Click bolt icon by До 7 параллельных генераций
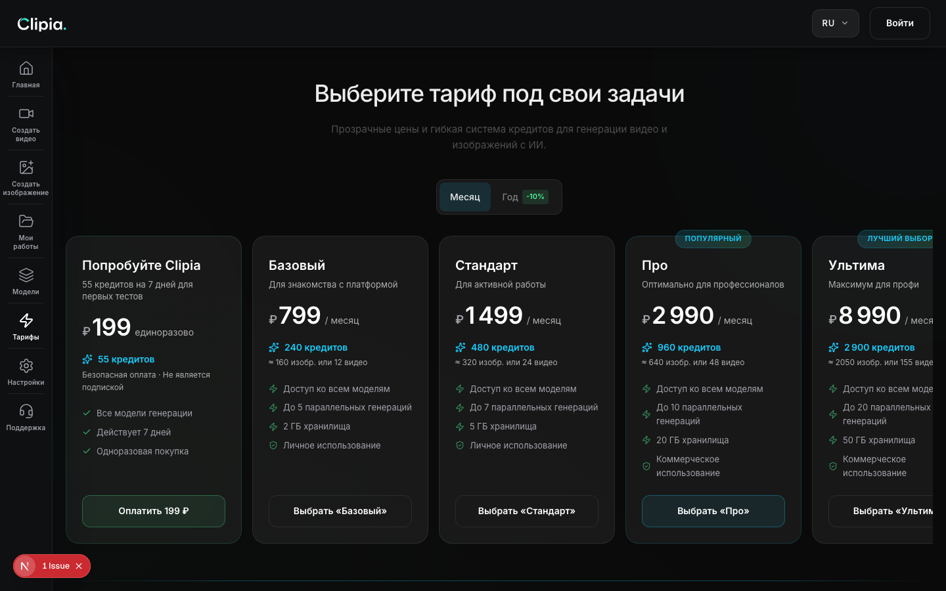The height and width of the screenshot is (591, 946). pos(460,408)
